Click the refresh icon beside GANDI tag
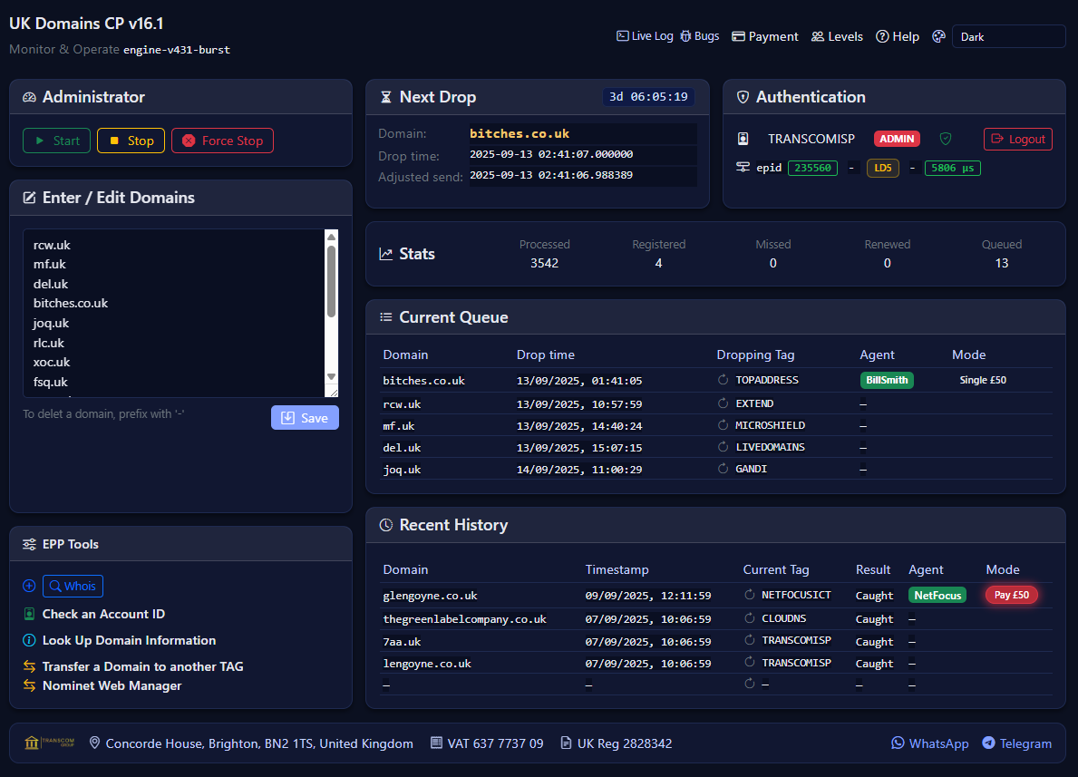1078x777 pixels. 724,470
